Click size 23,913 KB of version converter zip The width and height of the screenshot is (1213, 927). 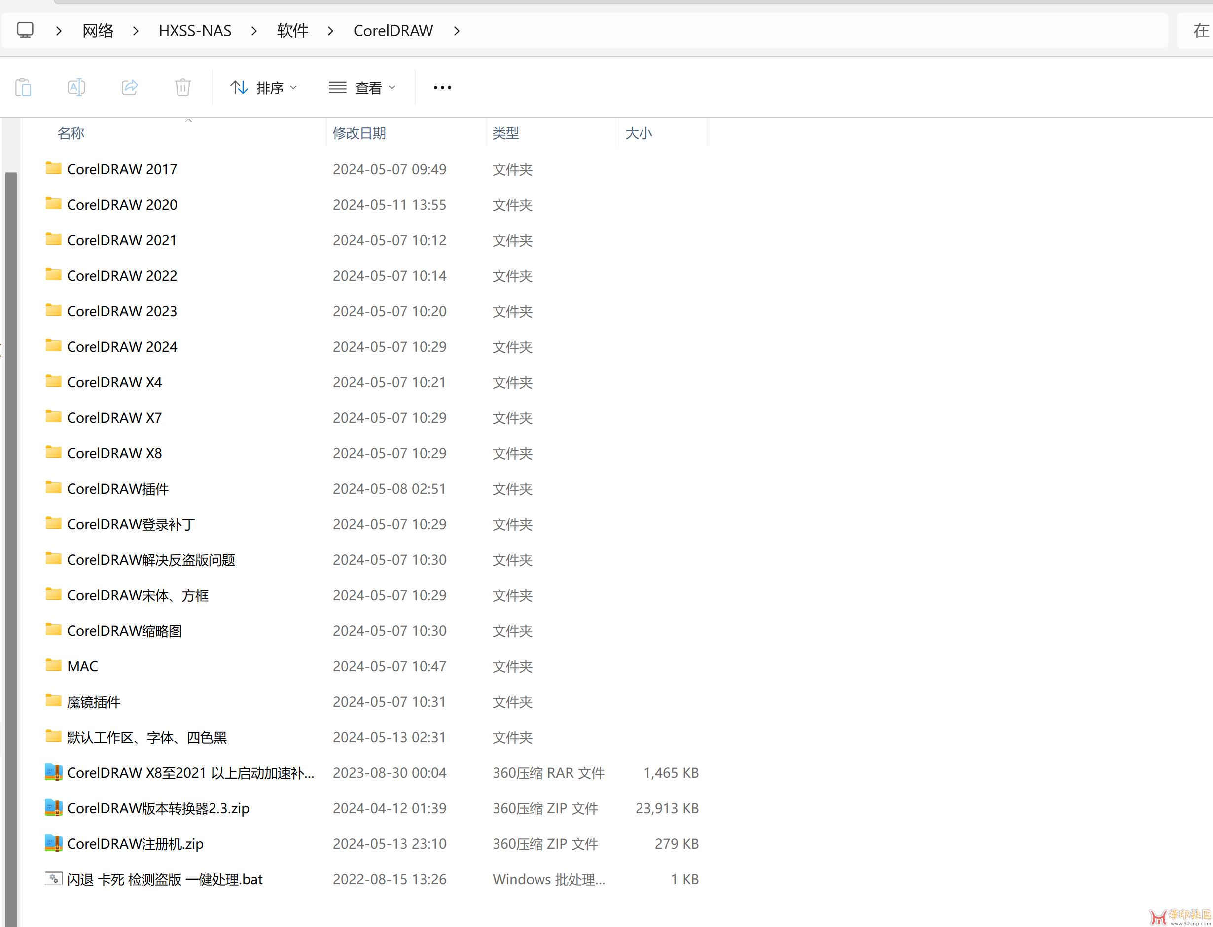[x=667, y=808]
